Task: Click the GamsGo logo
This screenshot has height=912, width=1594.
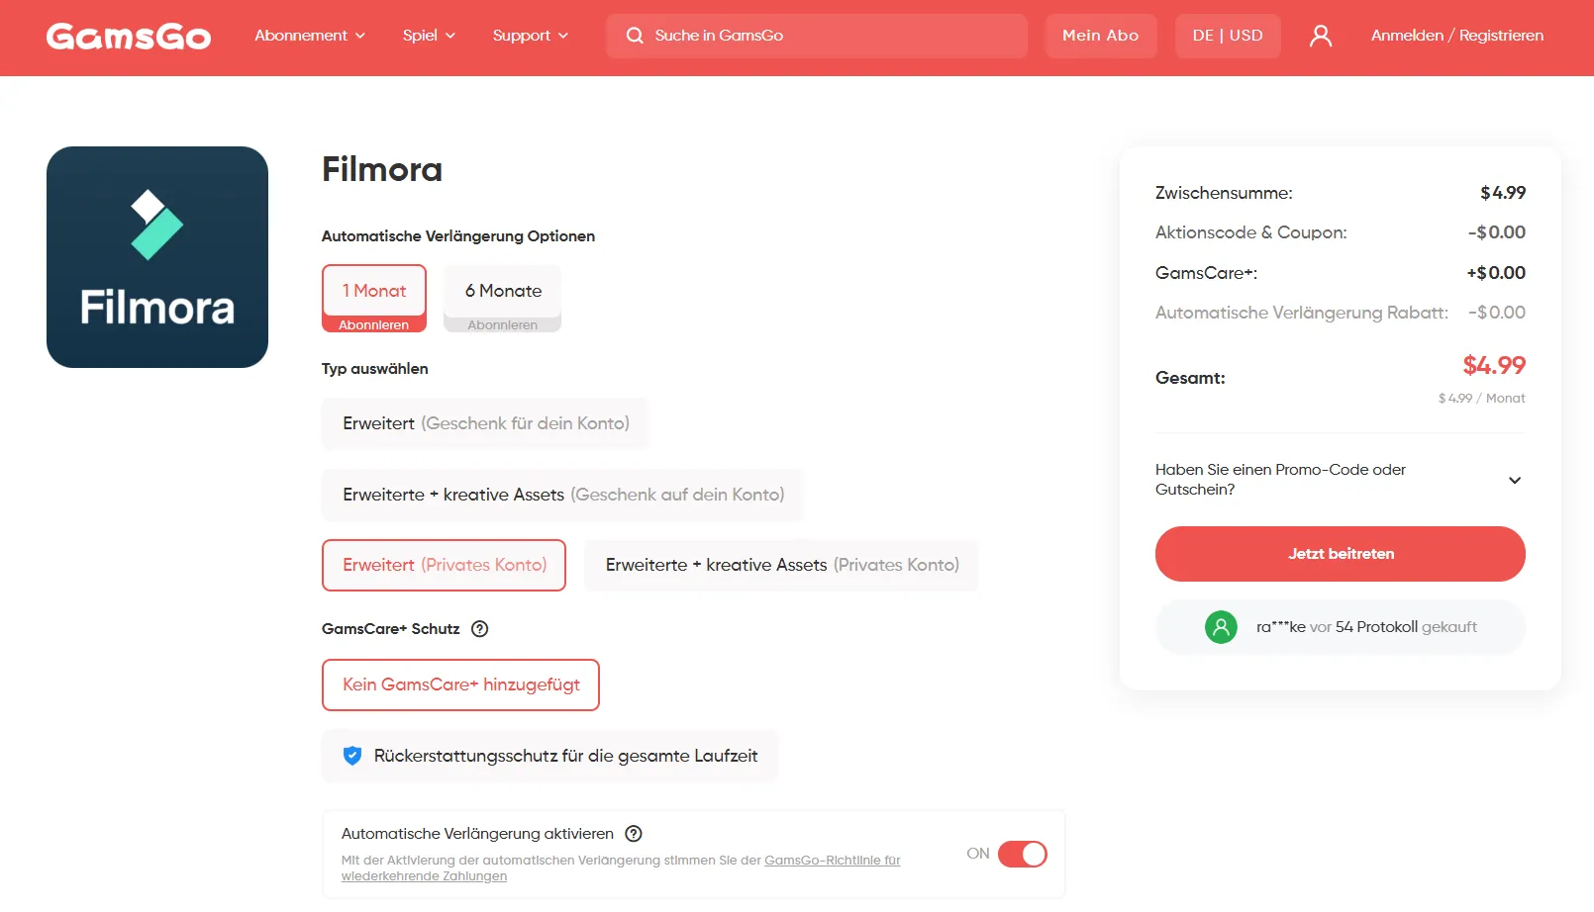Action: tap(129, 37)
